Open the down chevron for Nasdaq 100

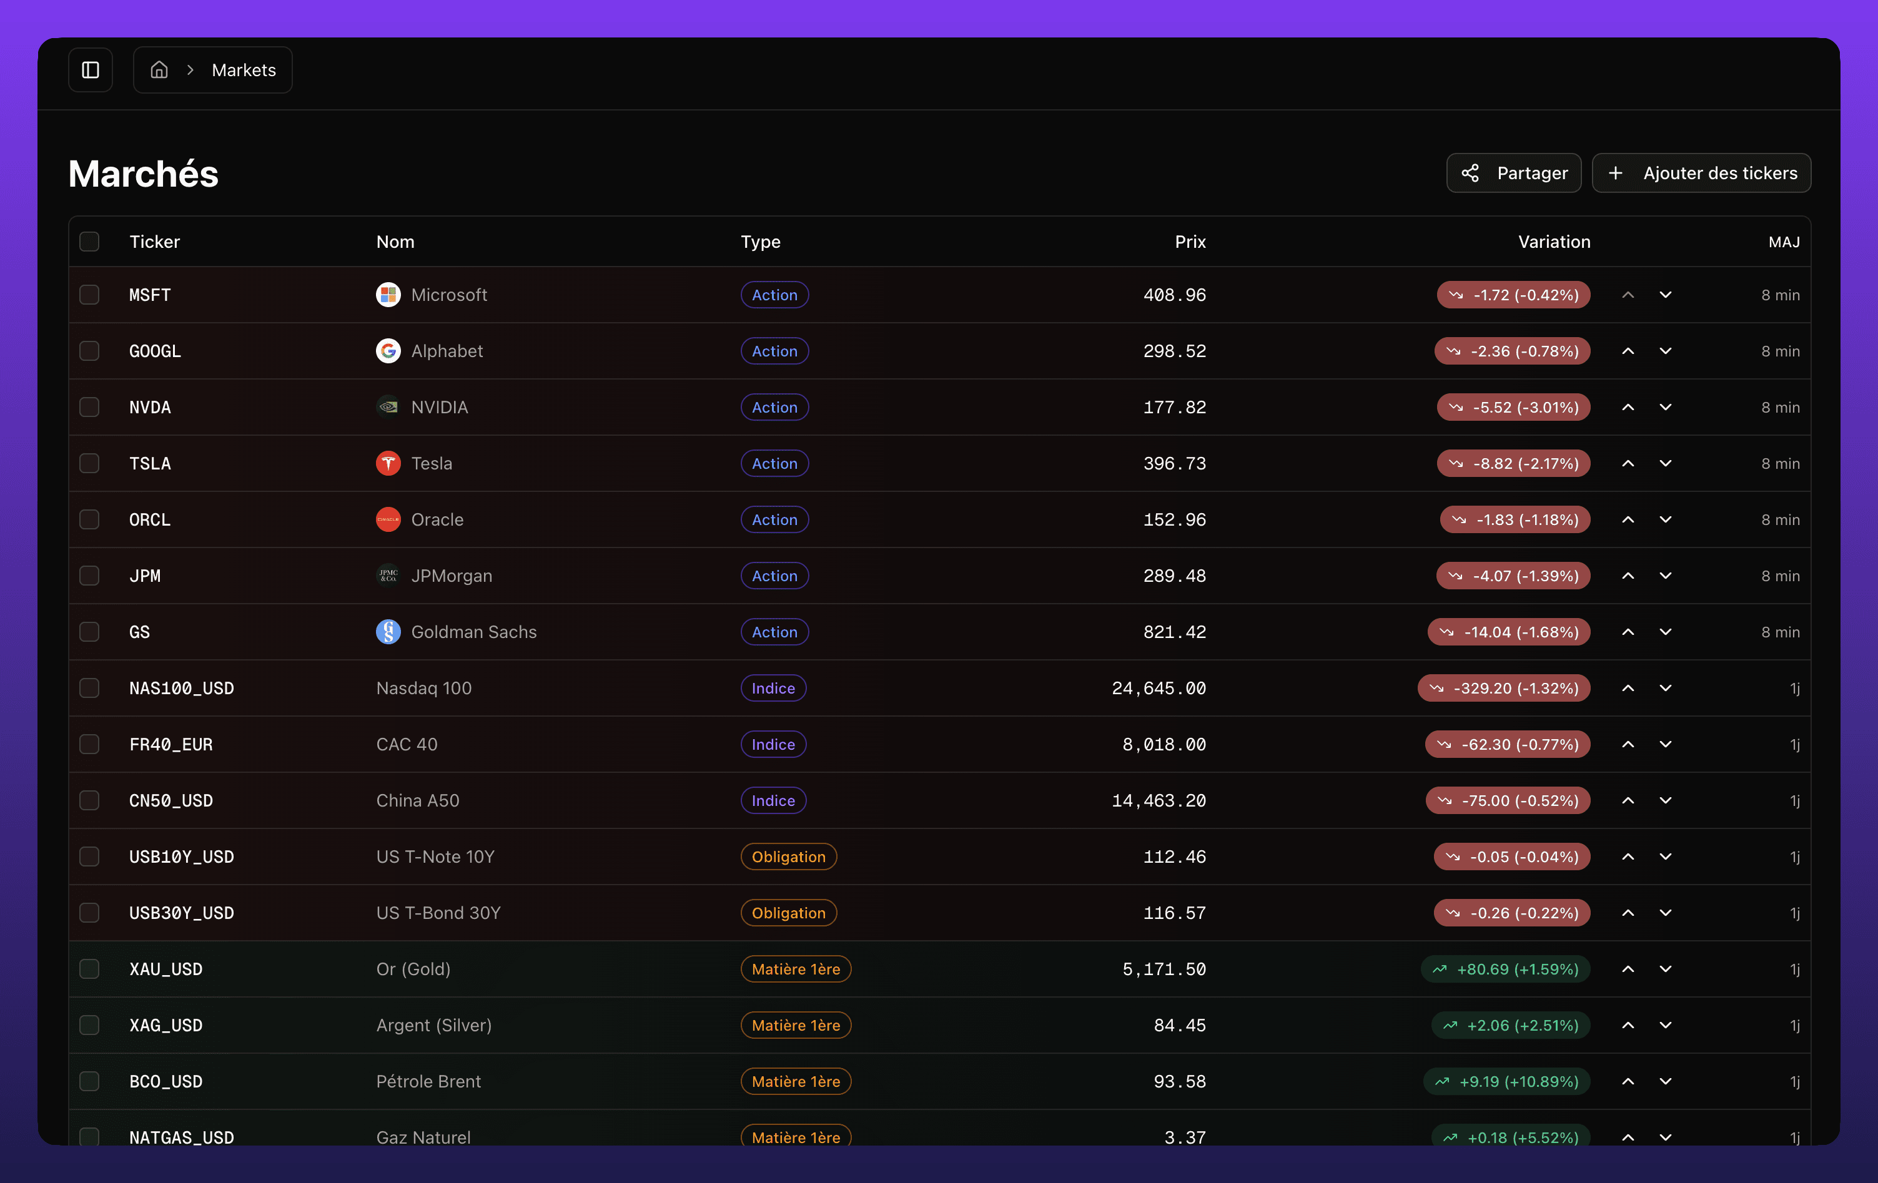click(x=1665, y=688)
